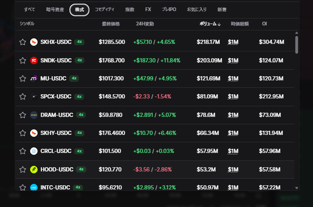Click the scrollbar up arrow

coord(297,33)
